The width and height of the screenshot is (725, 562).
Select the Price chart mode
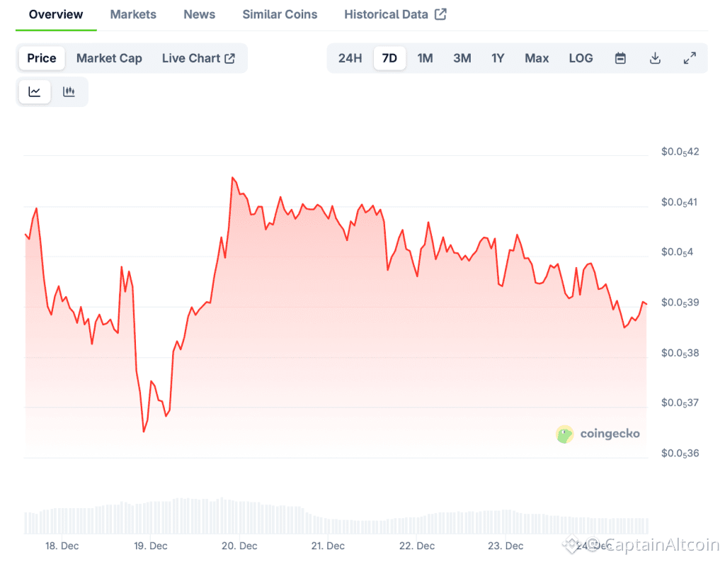pos(42,58)
